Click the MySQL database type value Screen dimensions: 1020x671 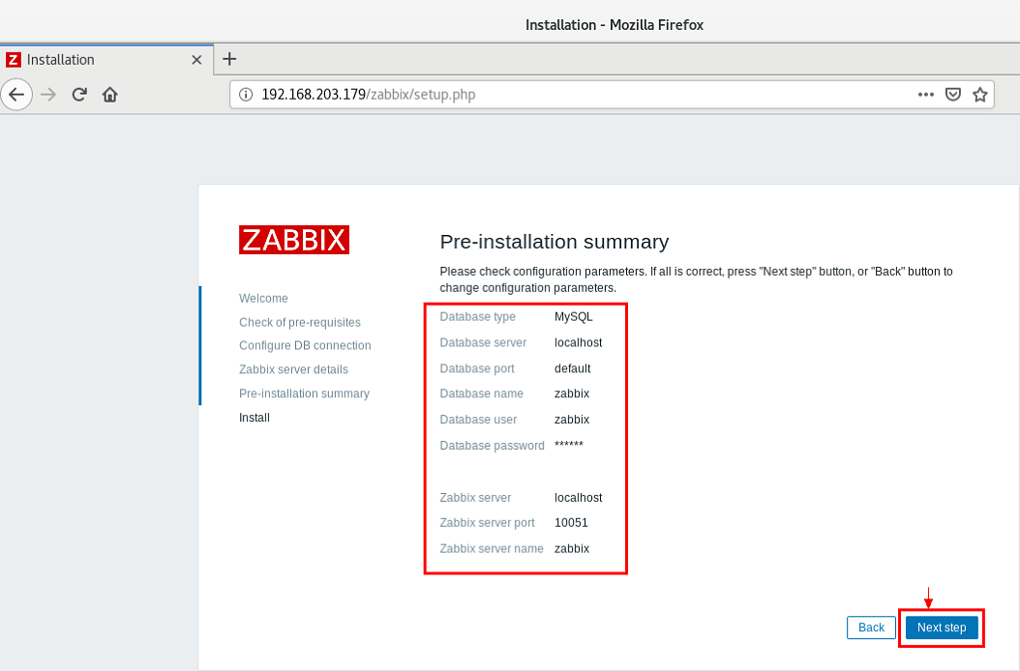574,316
